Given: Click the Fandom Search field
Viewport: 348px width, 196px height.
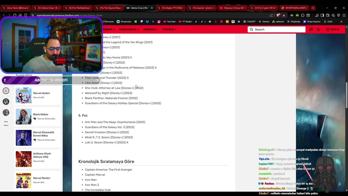Looking at the screenshot, I should point(276,29).
